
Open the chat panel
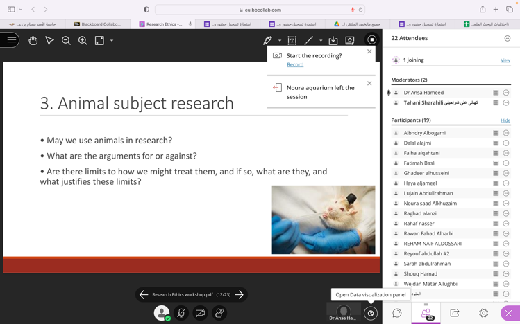tap(397, 313)
